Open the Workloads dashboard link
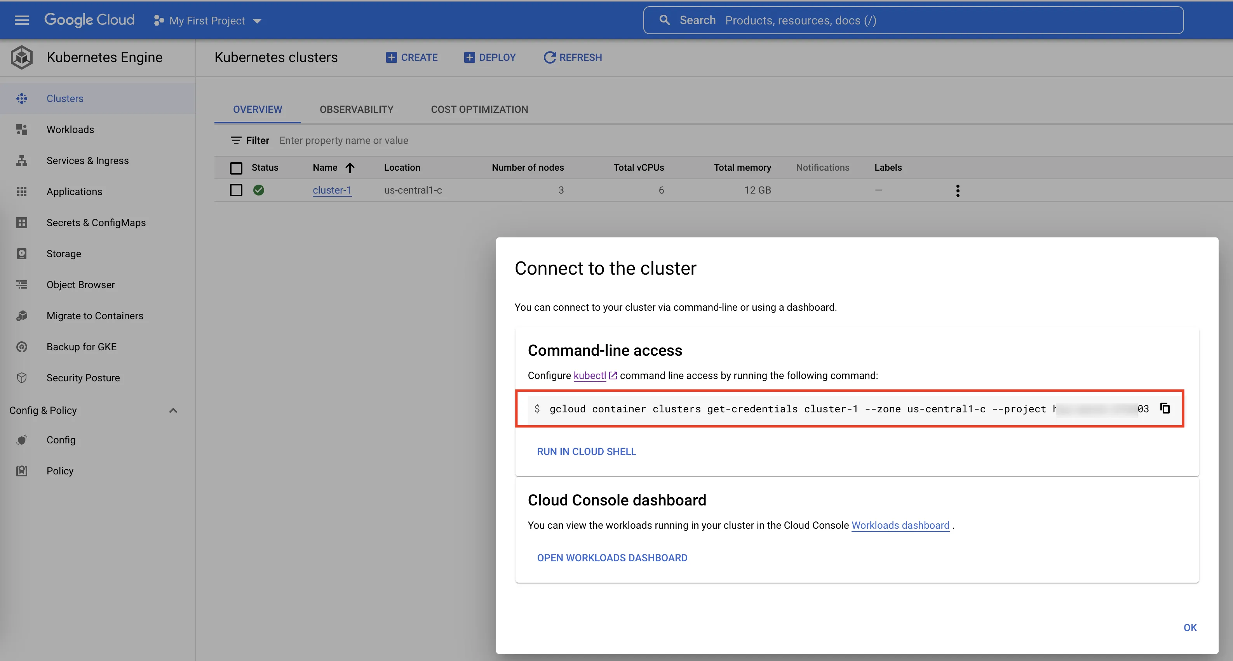1233x661 pixels. (x=900, y=525)
